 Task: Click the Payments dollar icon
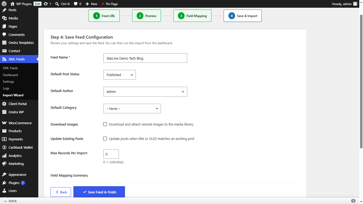click(x=4, y=139)
